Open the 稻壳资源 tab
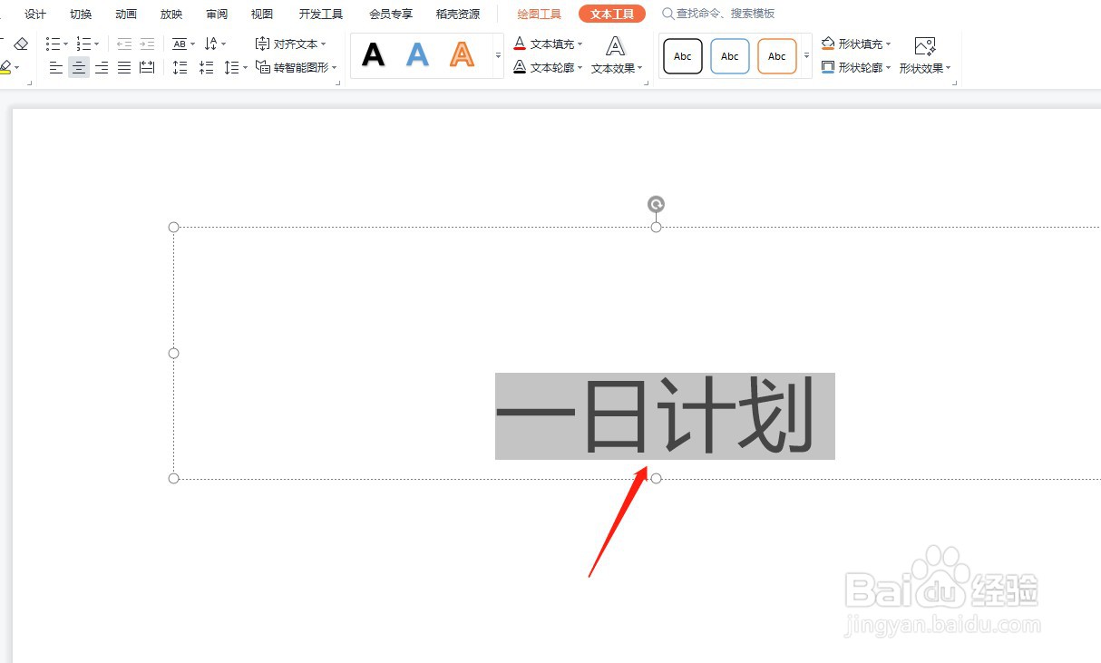Image resolution: width=1101 pixels, height=663 pixels. click(458, 14)
